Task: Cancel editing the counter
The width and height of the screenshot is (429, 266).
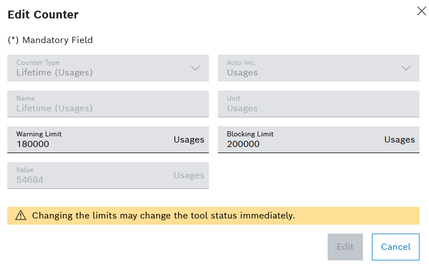Action: (x=395, y=247)
